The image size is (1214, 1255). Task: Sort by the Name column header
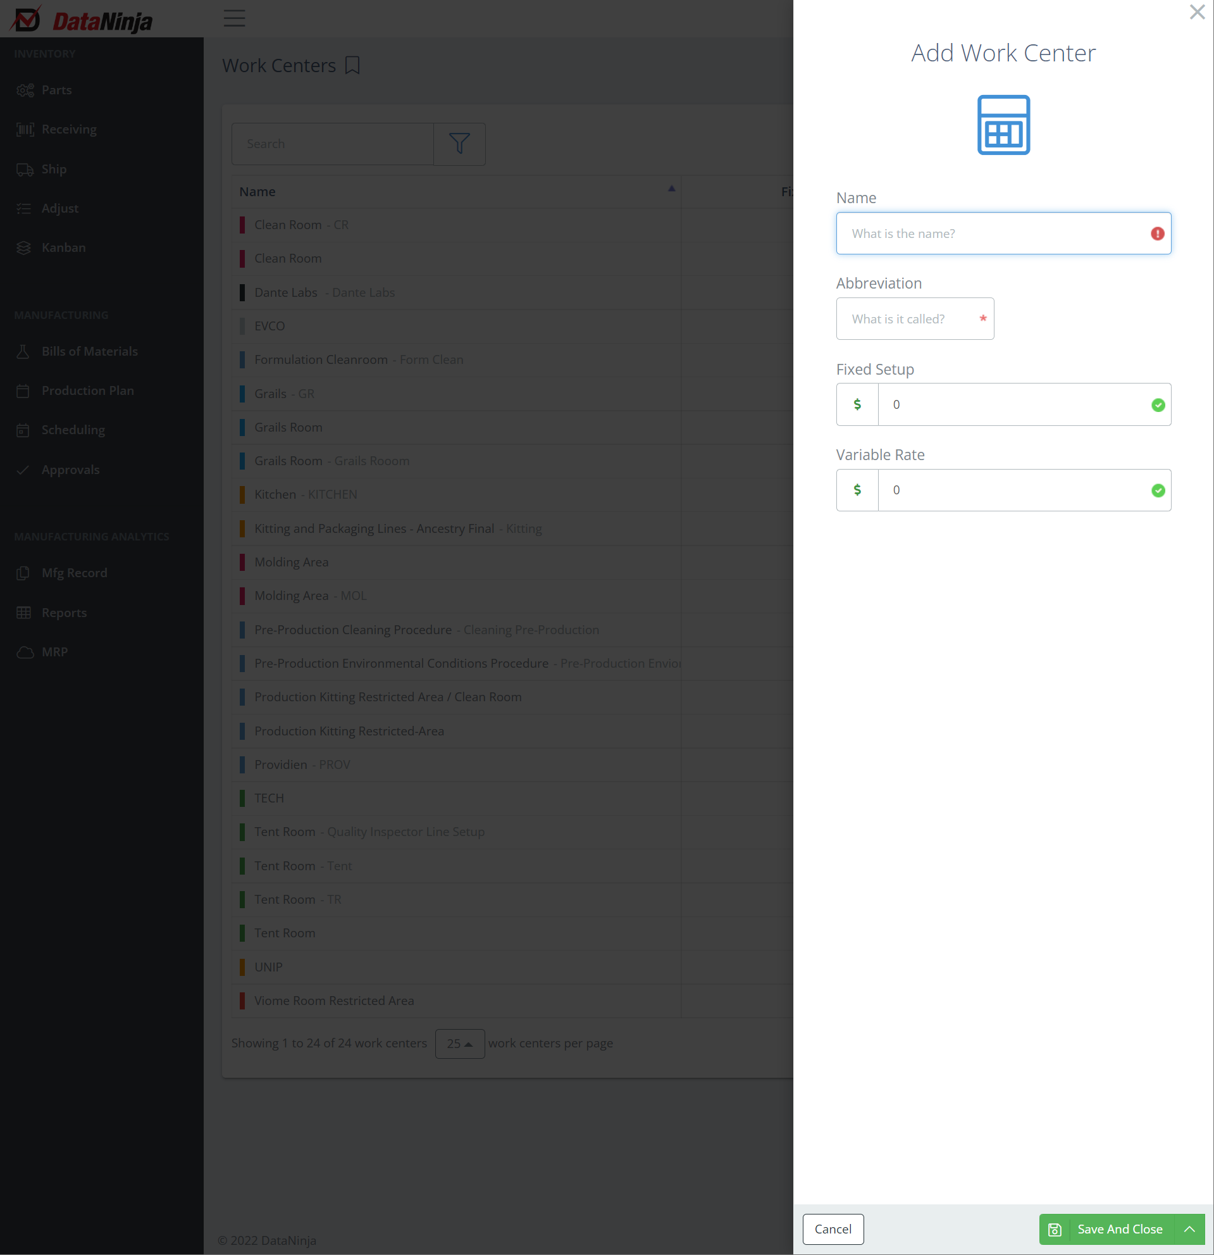point(456,192)
